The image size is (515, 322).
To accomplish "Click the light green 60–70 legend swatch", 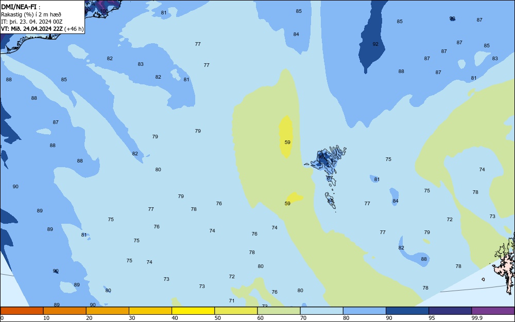I will 279,311.
